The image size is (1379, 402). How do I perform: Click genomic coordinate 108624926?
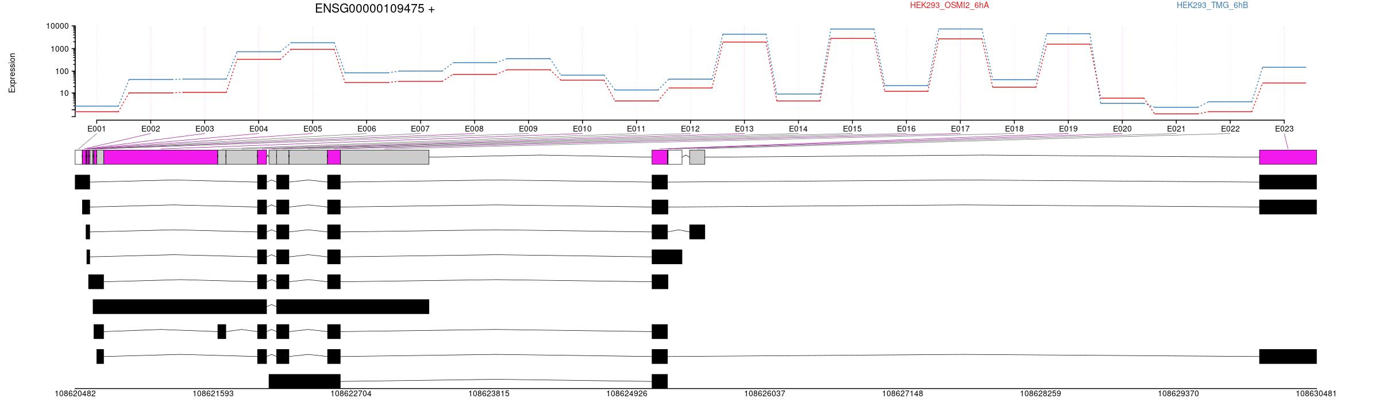627,393
